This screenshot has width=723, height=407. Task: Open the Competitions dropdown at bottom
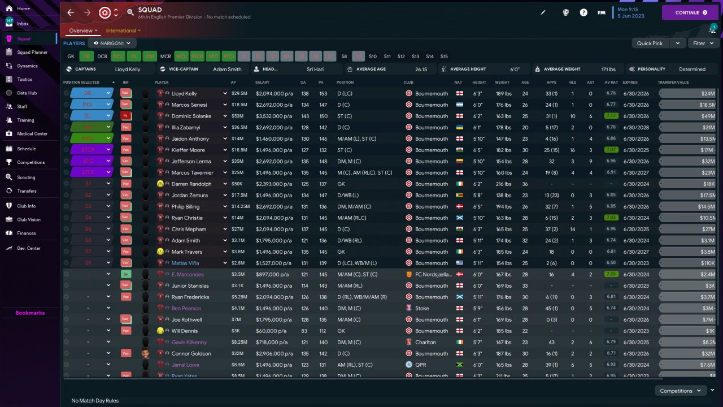click(680, 391)
